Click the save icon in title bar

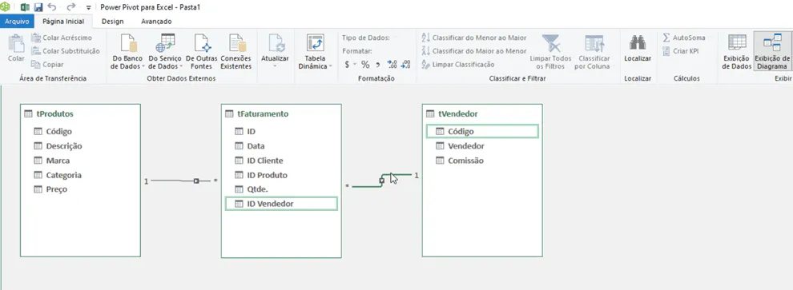click(38, 7)
